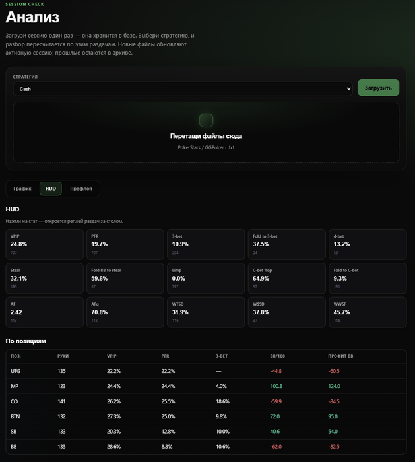Click SB BB/100 value 40.6
Viewport: 415px width, 462px height.
pos(275,432)
